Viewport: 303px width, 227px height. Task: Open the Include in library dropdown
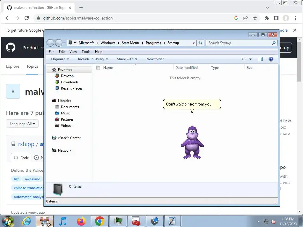93,59
